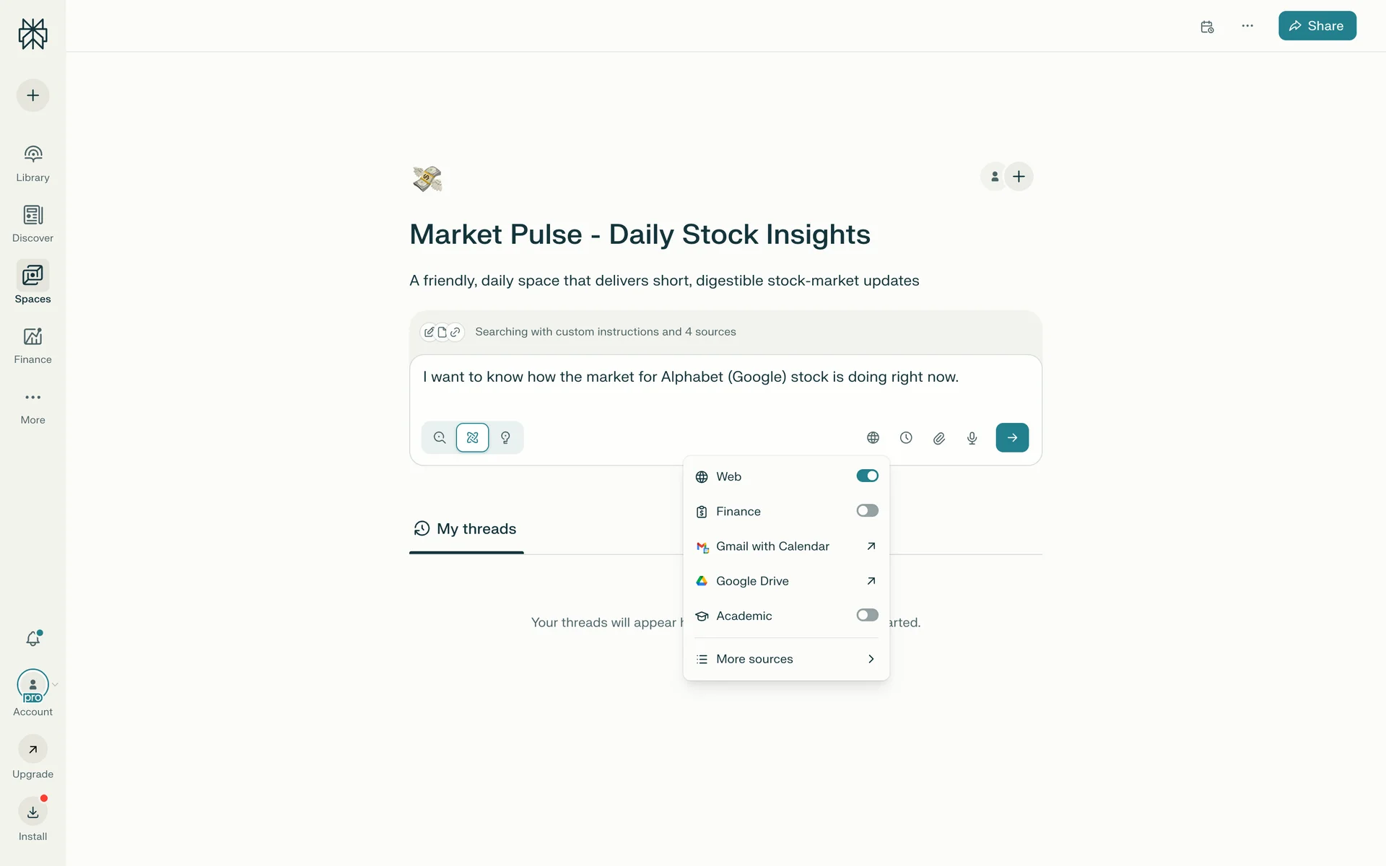Enable the Finance source toggle
This screenshot has width=1386, height=866.
coord(867,511)
